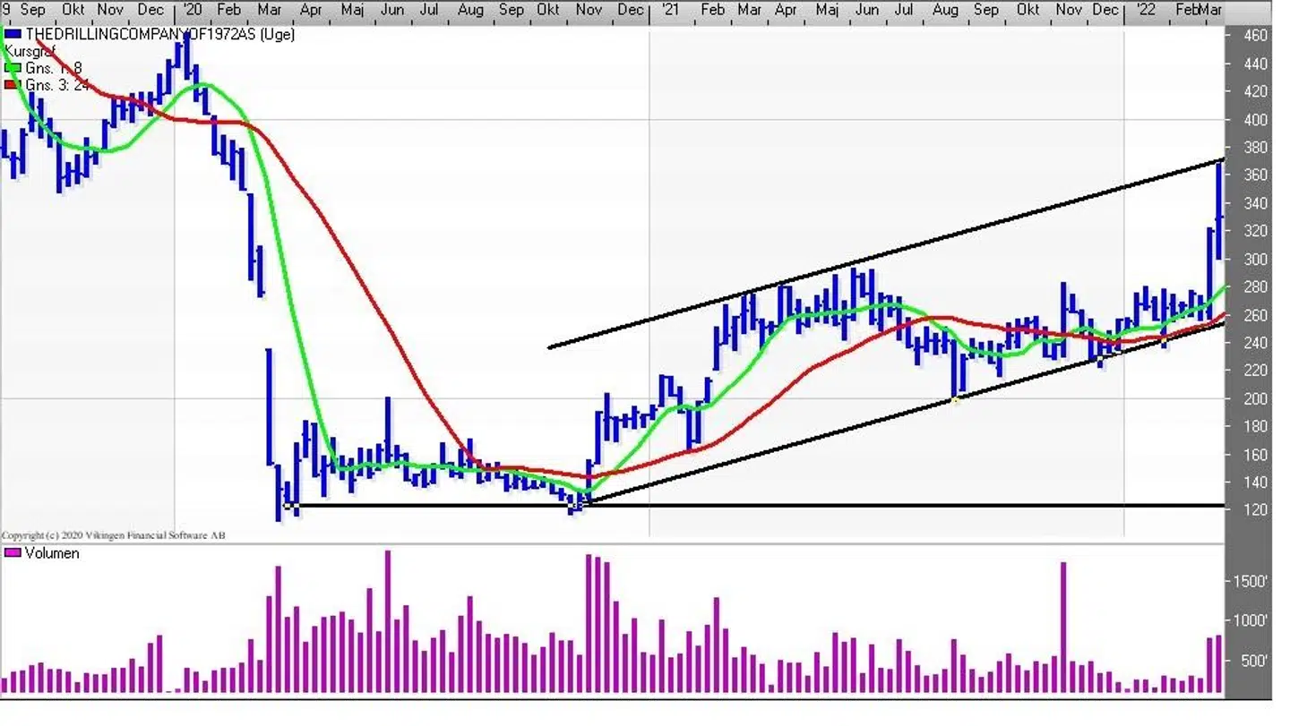Image resolution: width=1290 pixels, height=726 pixels.
Task: Click the blue THEDRILLINGCOMPANYOF1972AS legend swatch
Action: click(13, 35)
